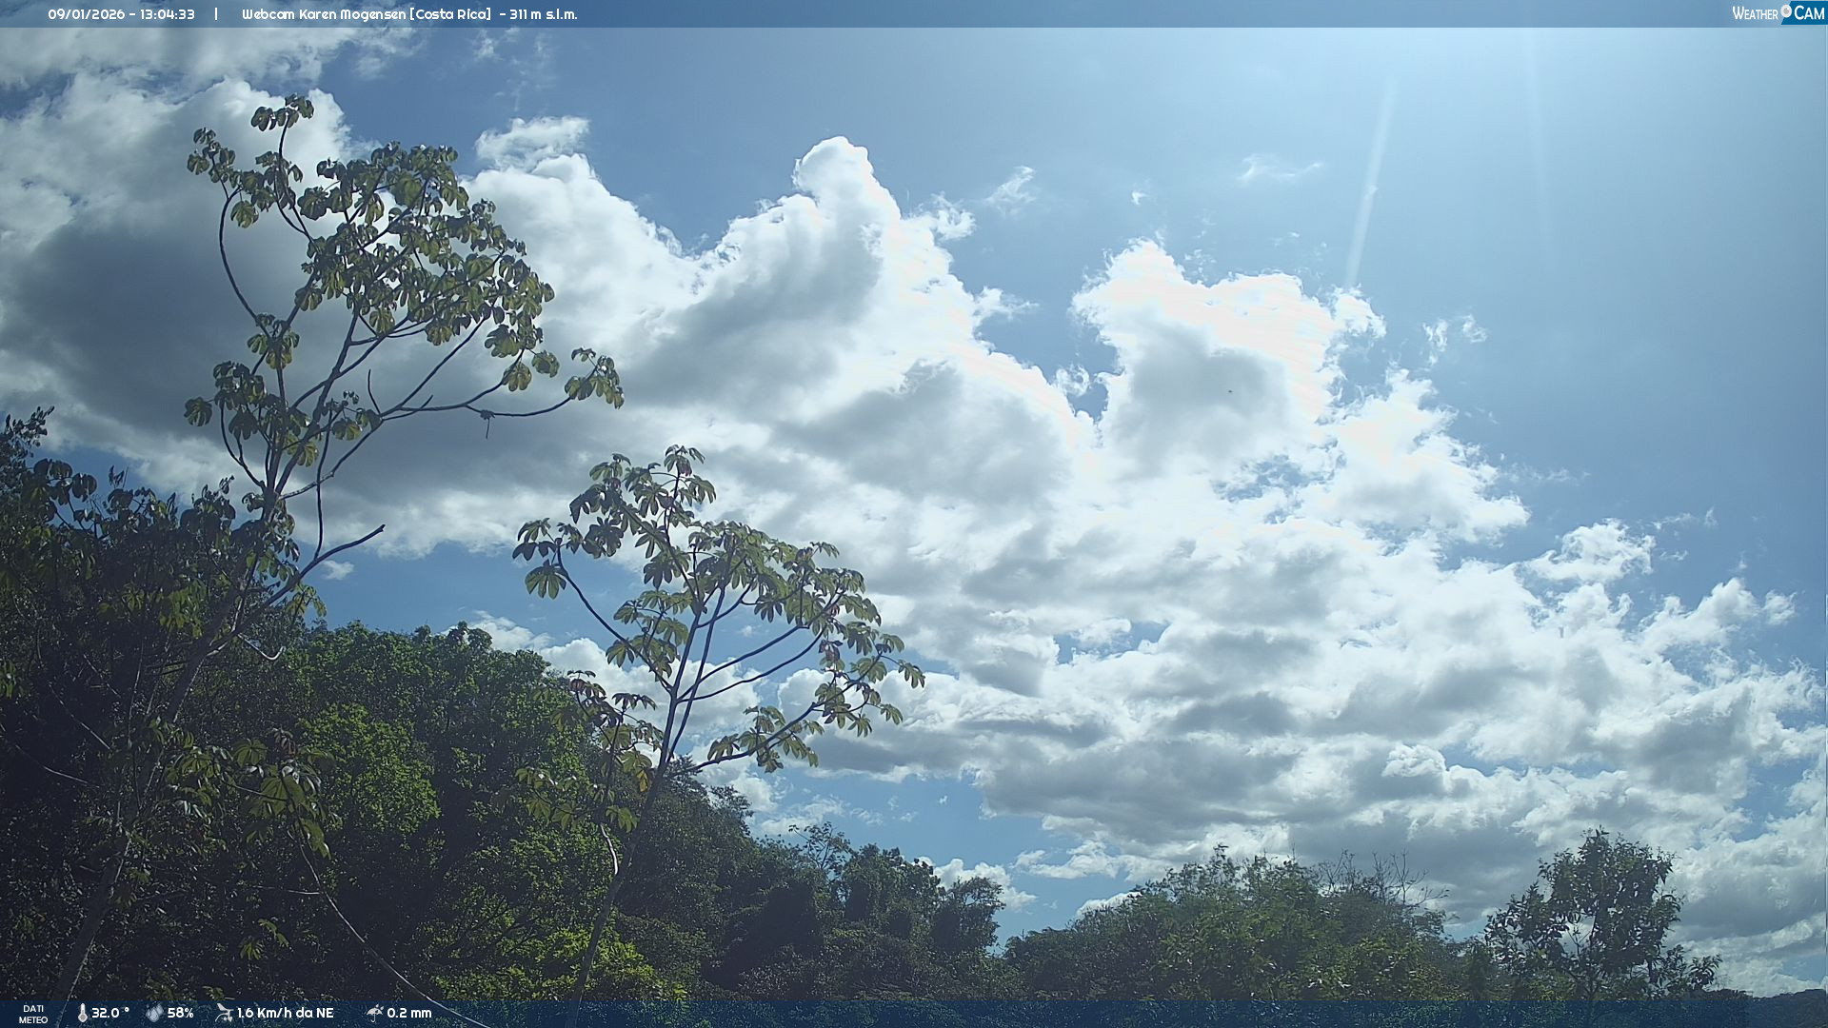Click the [Costa Rica] location text
This screenshot has width=1828, height=1028.
(450, 14)
